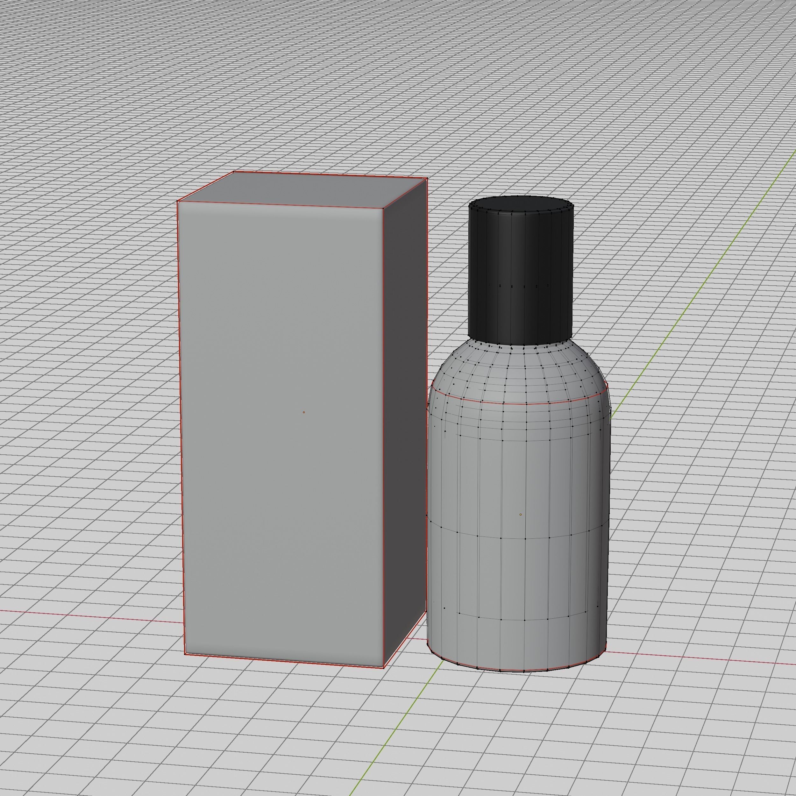
Task: Click the box's orange origin point
Action: 304,412
